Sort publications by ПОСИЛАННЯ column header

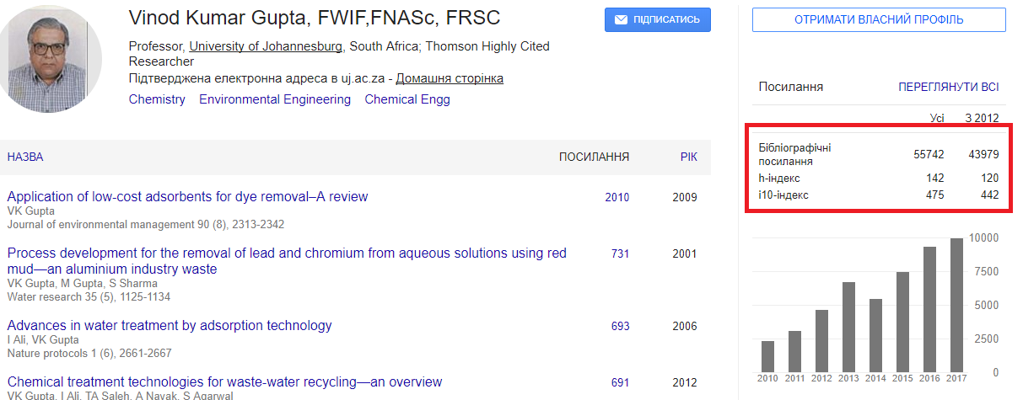pyautogui.click(x=594, y=157)
